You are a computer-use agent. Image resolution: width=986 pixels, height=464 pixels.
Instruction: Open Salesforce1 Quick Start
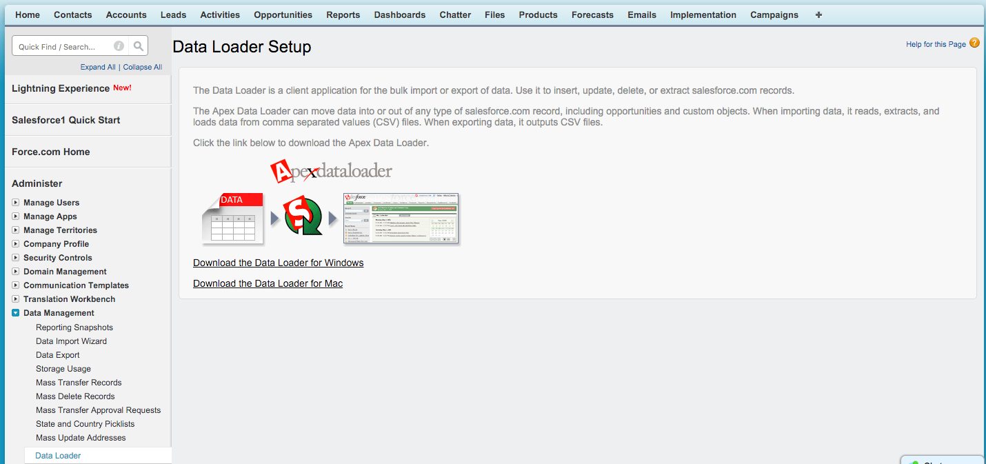[x=66, y=120]
